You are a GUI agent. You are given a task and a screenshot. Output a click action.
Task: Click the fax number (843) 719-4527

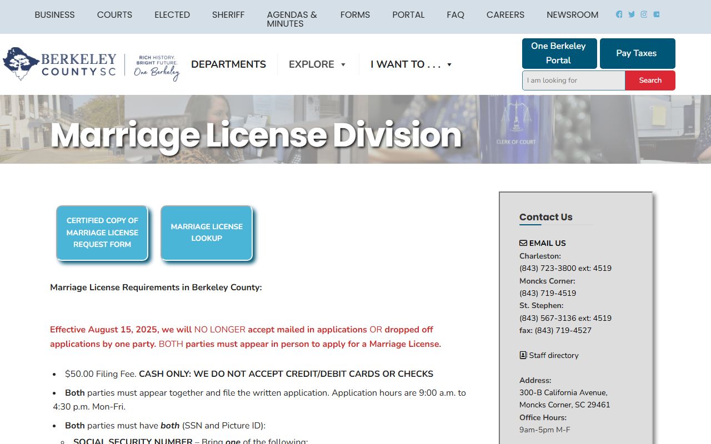[x=563, y=330]
